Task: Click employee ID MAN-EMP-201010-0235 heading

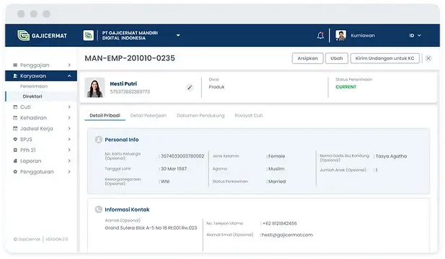Action: tap(130, 58)
